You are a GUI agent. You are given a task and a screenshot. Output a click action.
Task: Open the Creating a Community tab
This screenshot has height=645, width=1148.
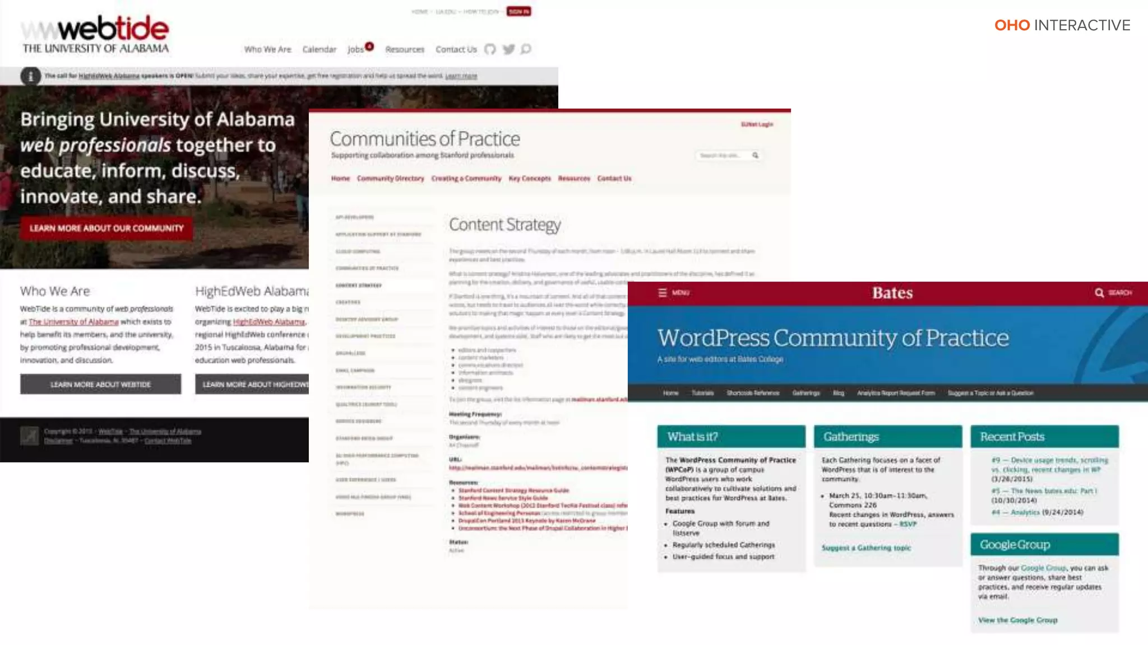pyautogui.click(x=466, y=178)
